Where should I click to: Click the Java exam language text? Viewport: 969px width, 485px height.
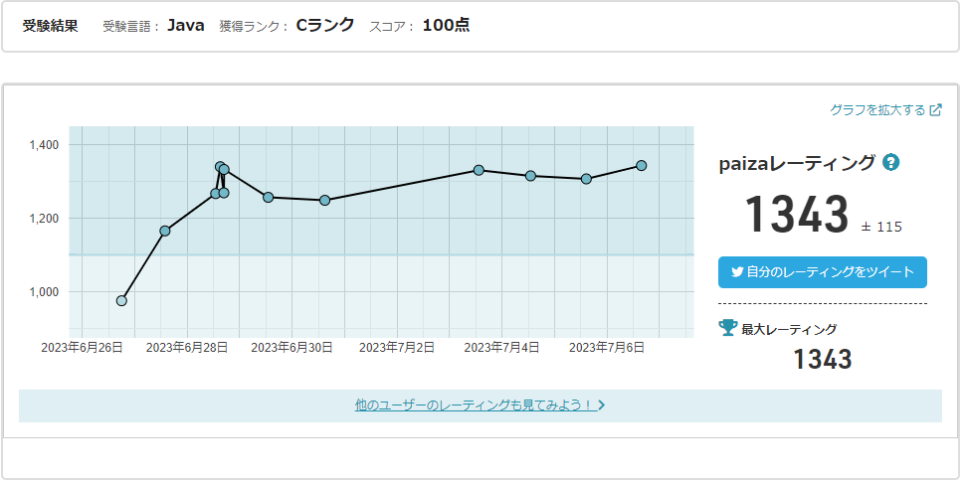[x=186, y=26]
